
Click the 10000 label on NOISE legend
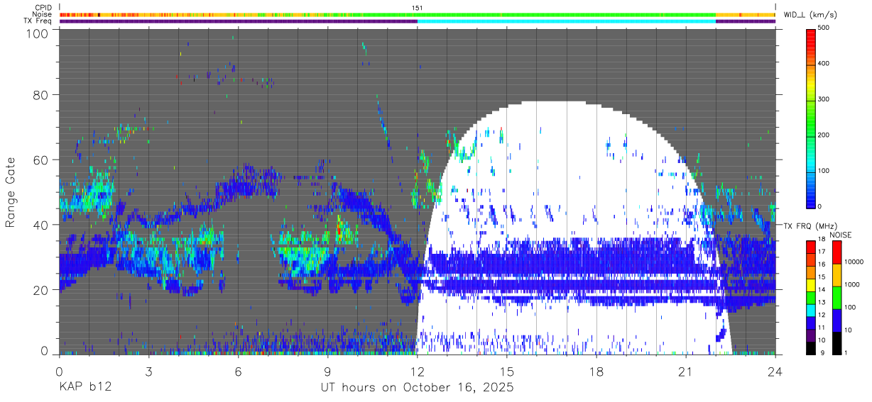[x=856, y=262]
